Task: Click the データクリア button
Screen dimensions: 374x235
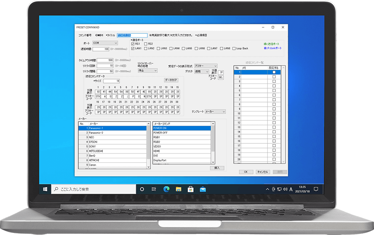Action: [171, 80]
